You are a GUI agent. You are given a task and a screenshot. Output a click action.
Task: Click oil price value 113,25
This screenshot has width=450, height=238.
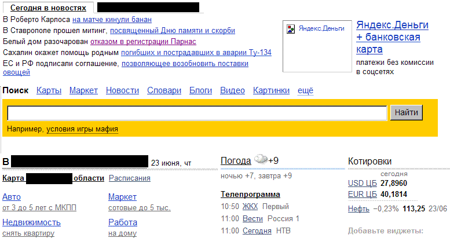pos(414,208)
